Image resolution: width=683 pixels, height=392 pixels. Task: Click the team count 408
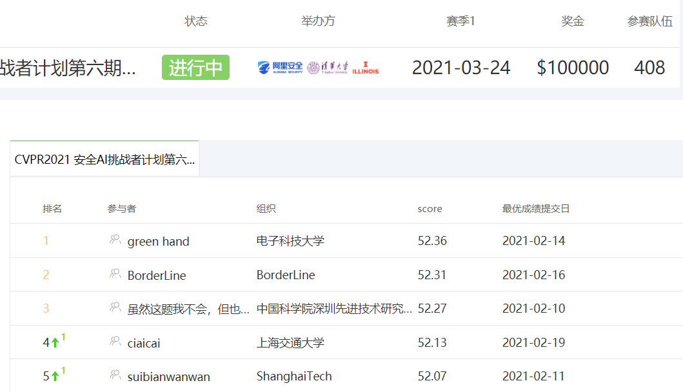649,68
